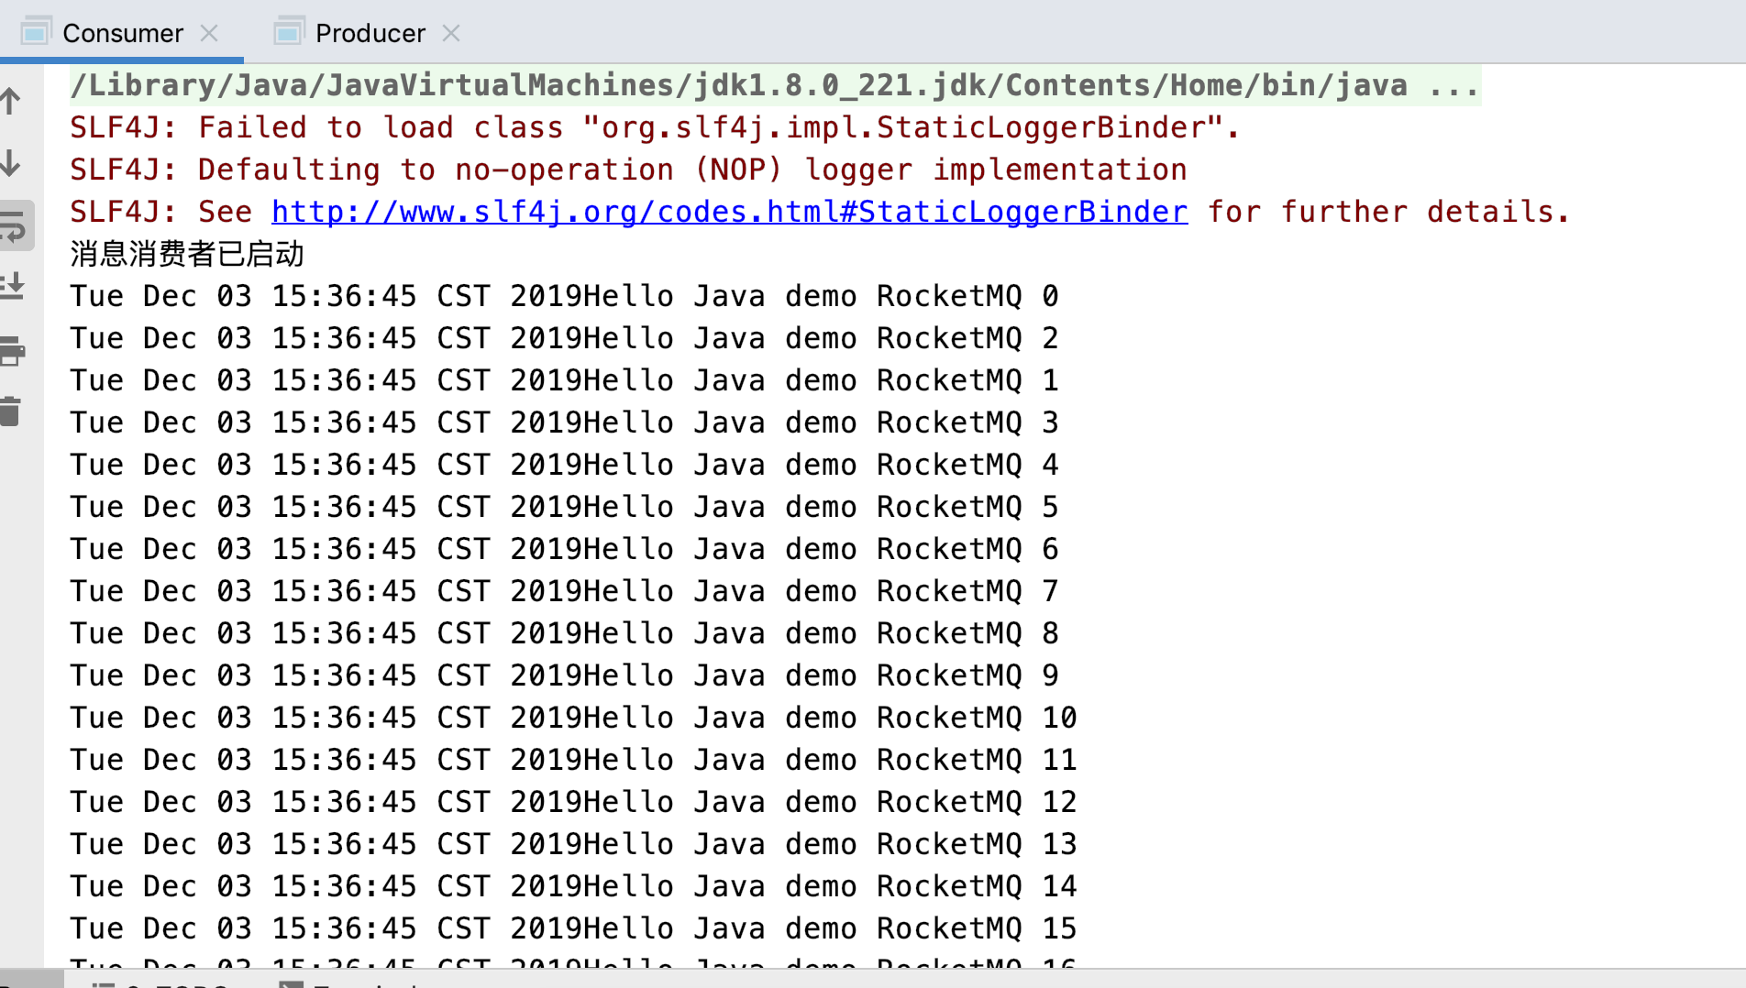This screenshot has height=988, width=1746.
Task: Click the 'Defaulting to no-operation' SLF4J line
Action: (628, 170)
